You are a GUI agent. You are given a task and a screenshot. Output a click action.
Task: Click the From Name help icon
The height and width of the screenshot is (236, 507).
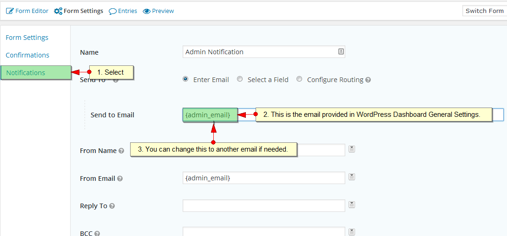(x=121, y=151)
